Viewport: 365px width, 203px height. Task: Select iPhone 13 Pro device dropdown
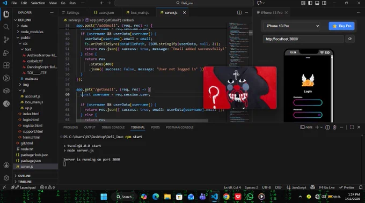292,26
